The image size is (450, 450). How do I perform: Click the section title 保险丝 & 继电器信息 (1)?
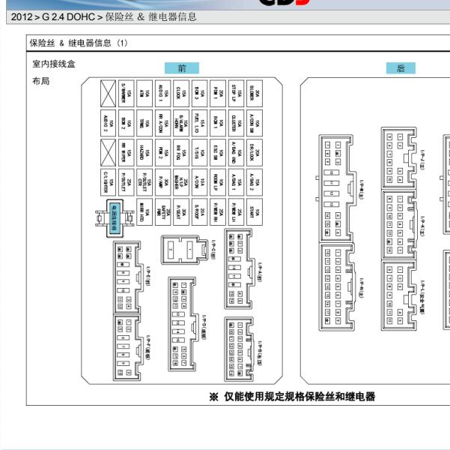tap(79, 43)
